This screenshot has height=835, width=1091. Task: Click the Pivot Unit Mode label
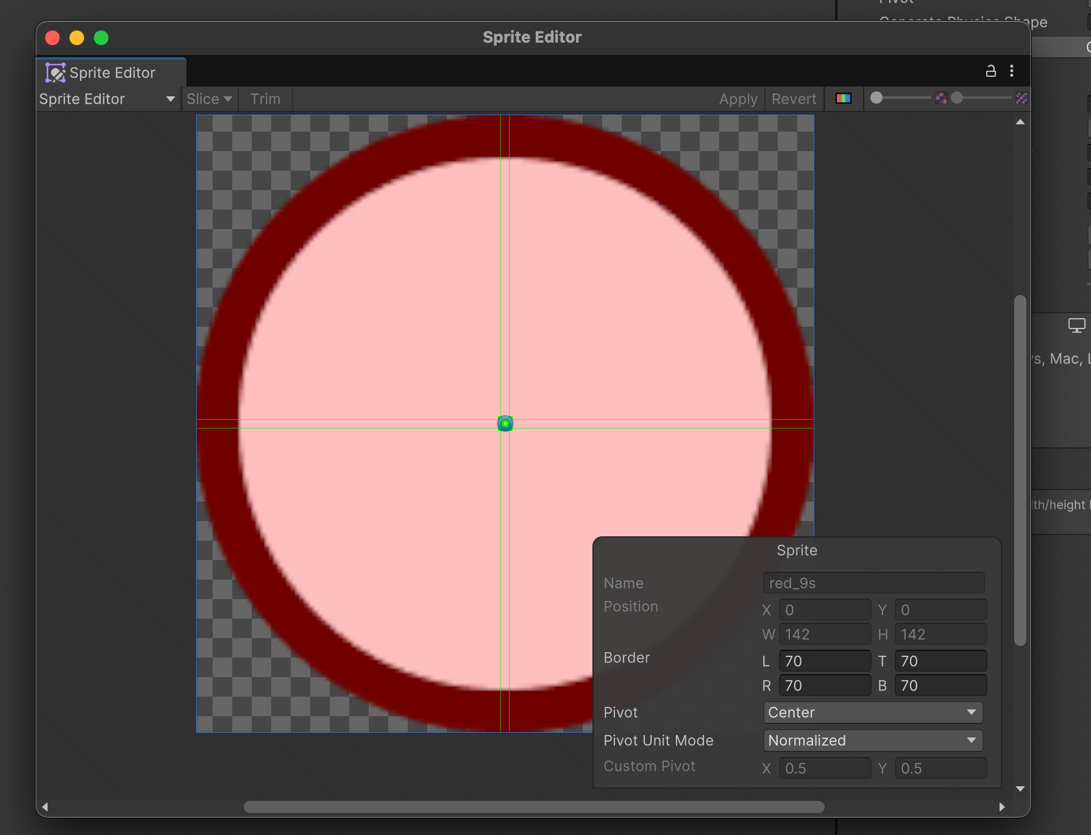(658, 741)
